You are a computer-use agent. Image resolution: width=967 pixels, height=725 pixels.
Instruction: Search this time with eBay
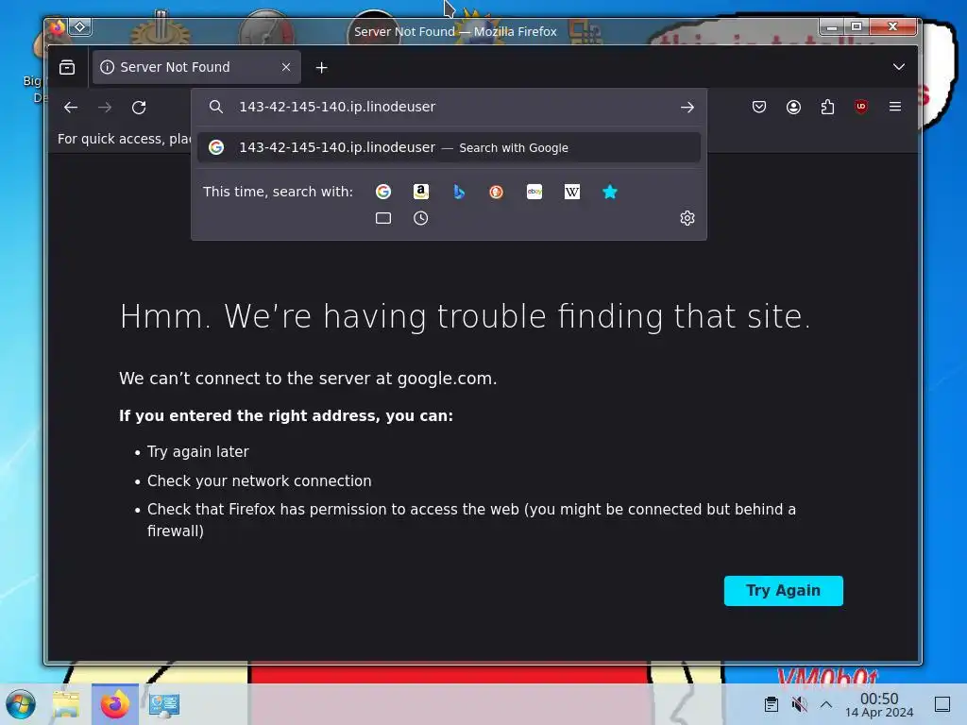pyautogui.click(x=534, y=192)
